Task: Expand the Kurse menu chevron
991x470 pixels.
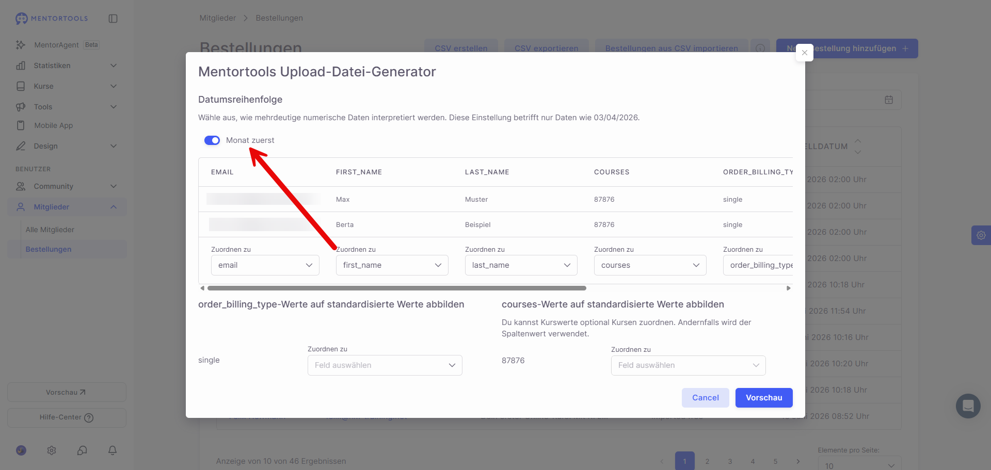Action: click(x=114, y=86)
